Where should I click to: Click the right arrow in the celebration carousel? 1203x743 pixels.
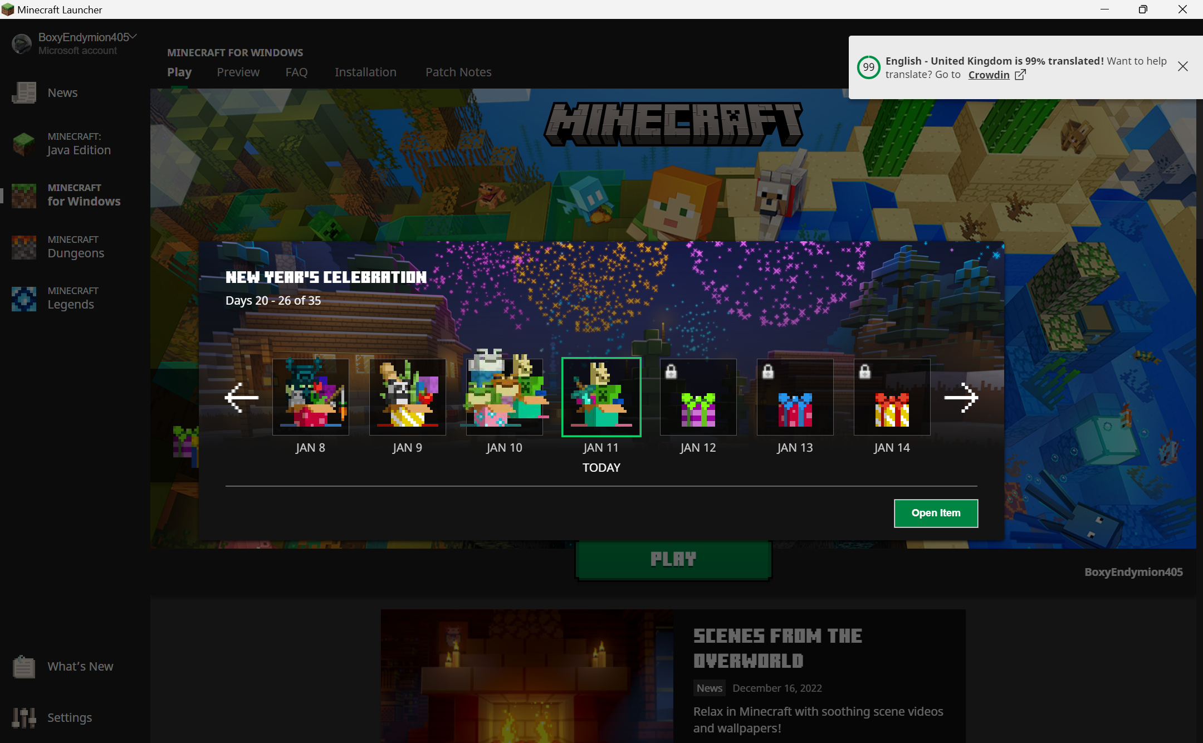(961, 397)
